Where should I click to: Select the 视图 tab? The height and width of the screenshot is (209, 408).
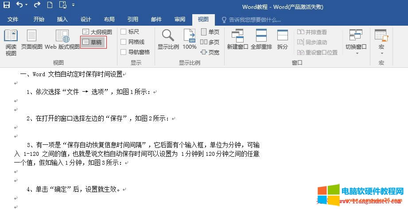click(203, 19)
